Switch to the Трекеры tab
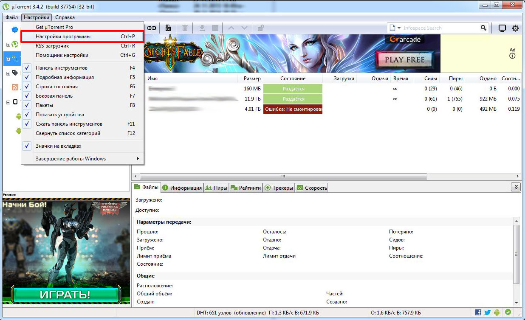 point(279,188)
